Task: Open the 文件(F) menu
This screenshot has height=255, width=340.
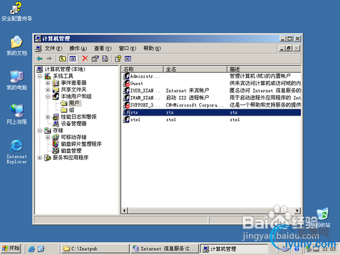Action: pyautogui.click(x=53, y=48)
